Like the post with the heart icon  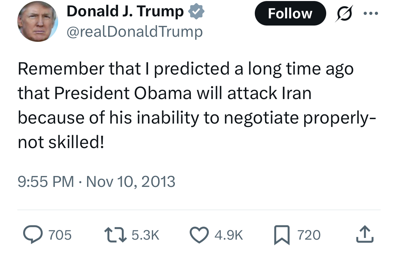[199, 235]
